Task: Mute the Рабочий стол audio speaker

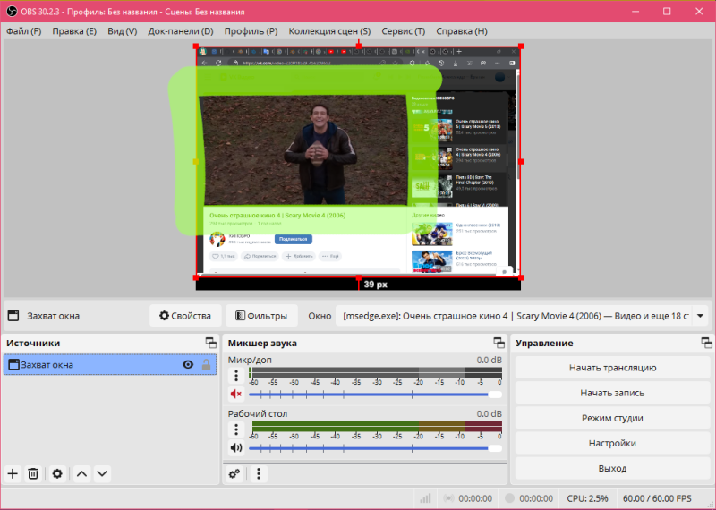Action: tap(236, 447)
